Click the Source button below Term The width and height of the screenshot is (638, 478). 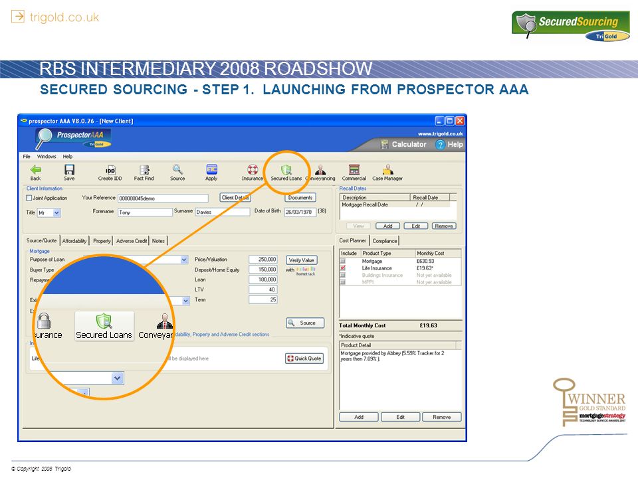point(305,323)
